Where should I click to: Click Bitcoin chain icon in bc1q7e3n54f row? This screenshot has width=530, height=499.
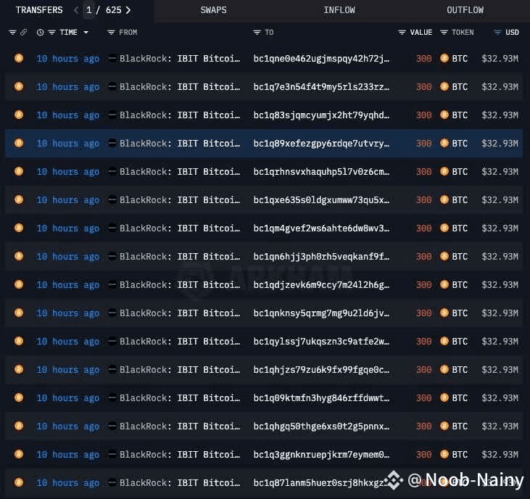click(x=19, y=86)
